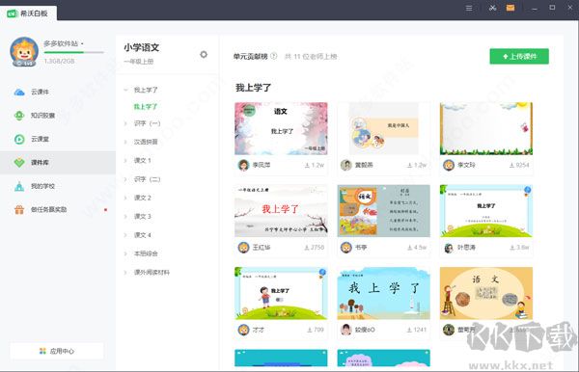Open the red-text 我上学了 ink painting thumbnail

[281, 211]
